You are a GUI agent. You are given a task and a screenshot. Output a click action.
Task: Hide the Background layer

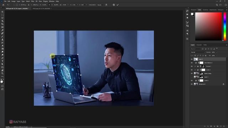192,84
